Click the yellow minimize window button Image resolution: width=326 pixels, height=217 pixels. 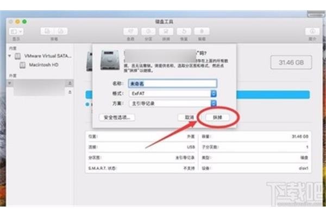coord(17,22)
